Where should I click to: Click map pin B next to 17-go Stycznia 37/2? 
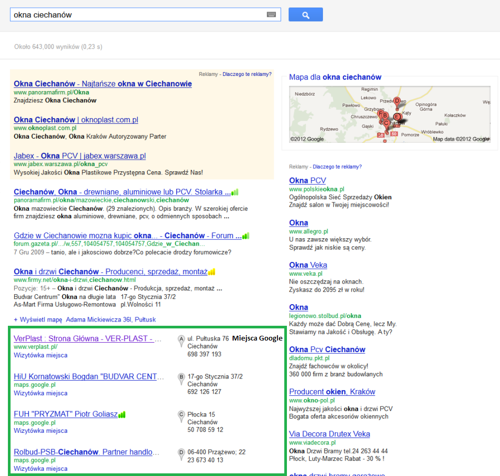(181, 379)
